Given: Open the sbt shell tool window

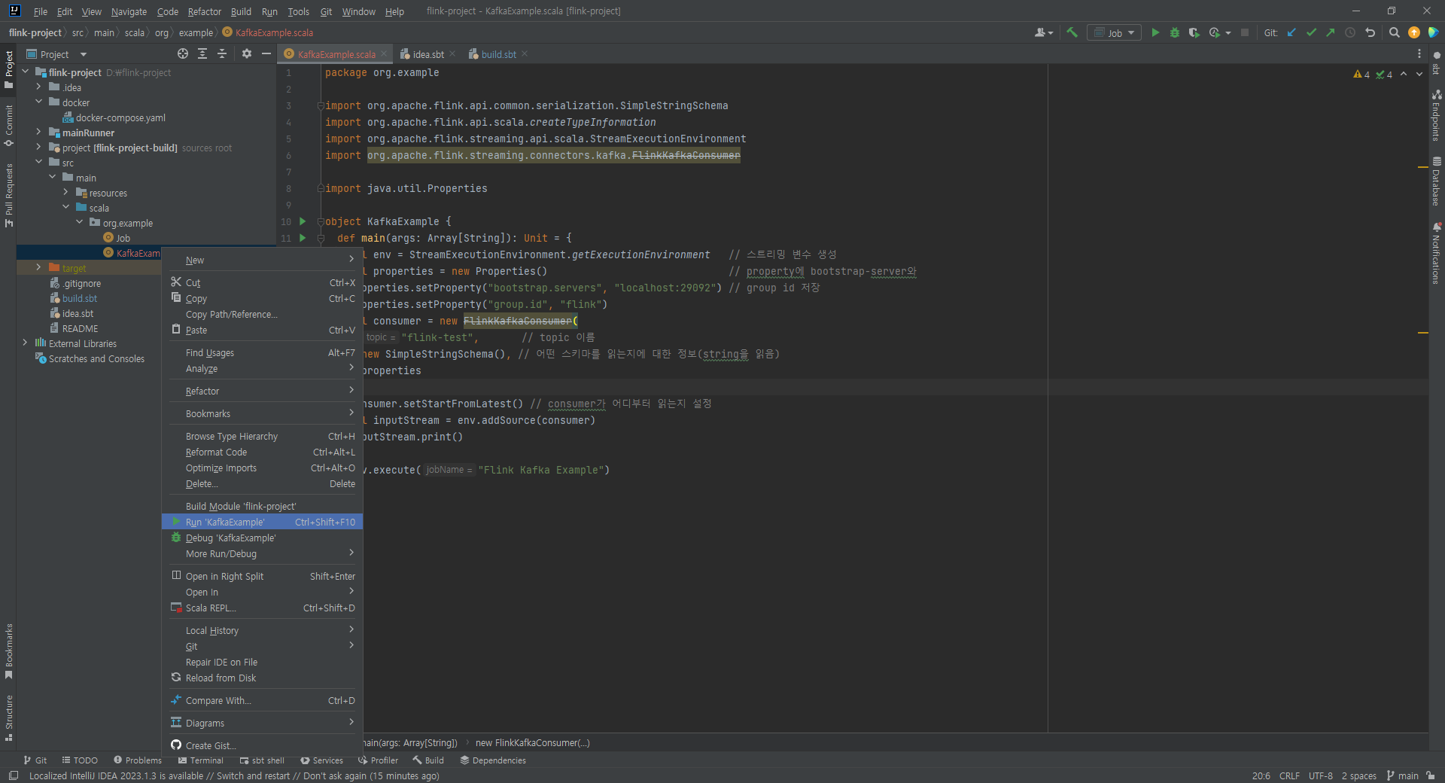Looking at the screenshot, I should 262,760.
